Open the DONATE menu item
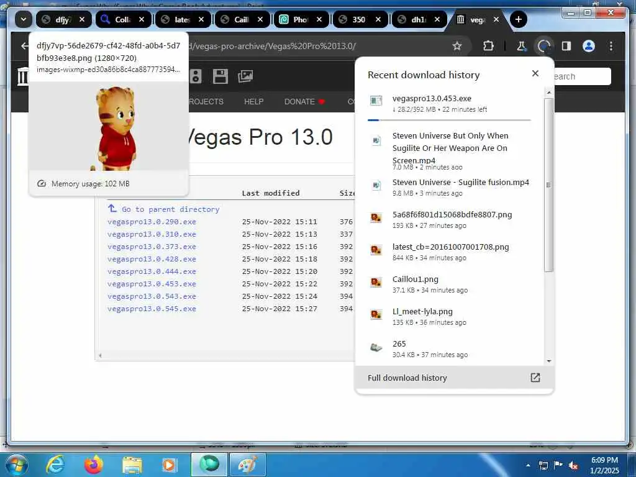Viewport: 636px width, 477px height. (x=304, y=101)
